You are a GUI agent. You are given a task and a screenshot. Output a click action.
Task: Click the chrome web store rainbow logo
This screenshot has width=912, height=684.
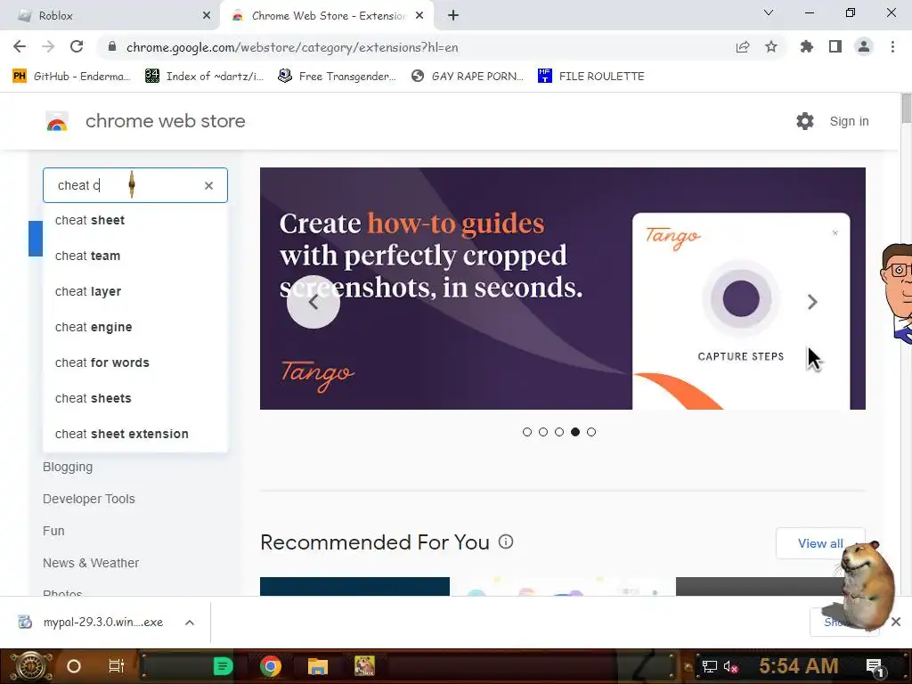pyautogui.click(x=56, y=121)
